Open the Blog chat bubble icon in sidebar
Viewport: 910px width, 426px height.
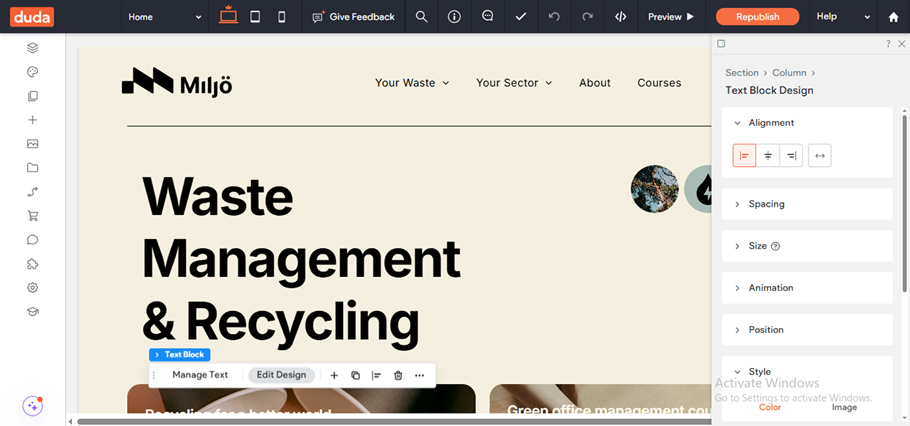(33, 240)
